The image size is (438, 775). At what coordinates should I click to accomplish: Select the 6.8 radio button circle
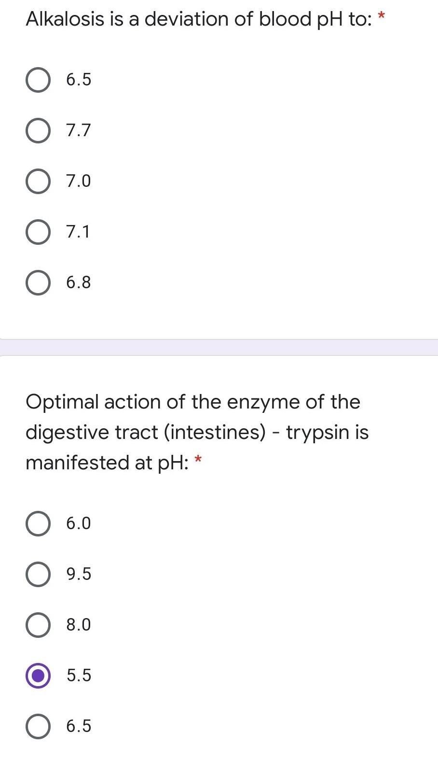point(38,282)
